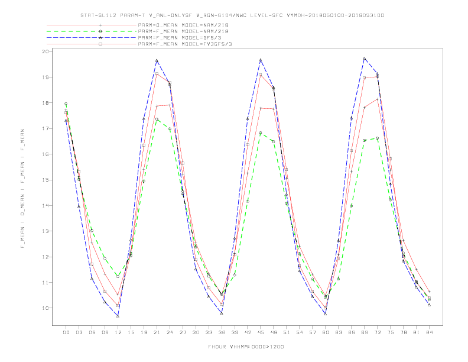Click the square marker in the FV3GFS/3 legend
468x362 pixels.
pyautogui.click(x=100, y=44)
